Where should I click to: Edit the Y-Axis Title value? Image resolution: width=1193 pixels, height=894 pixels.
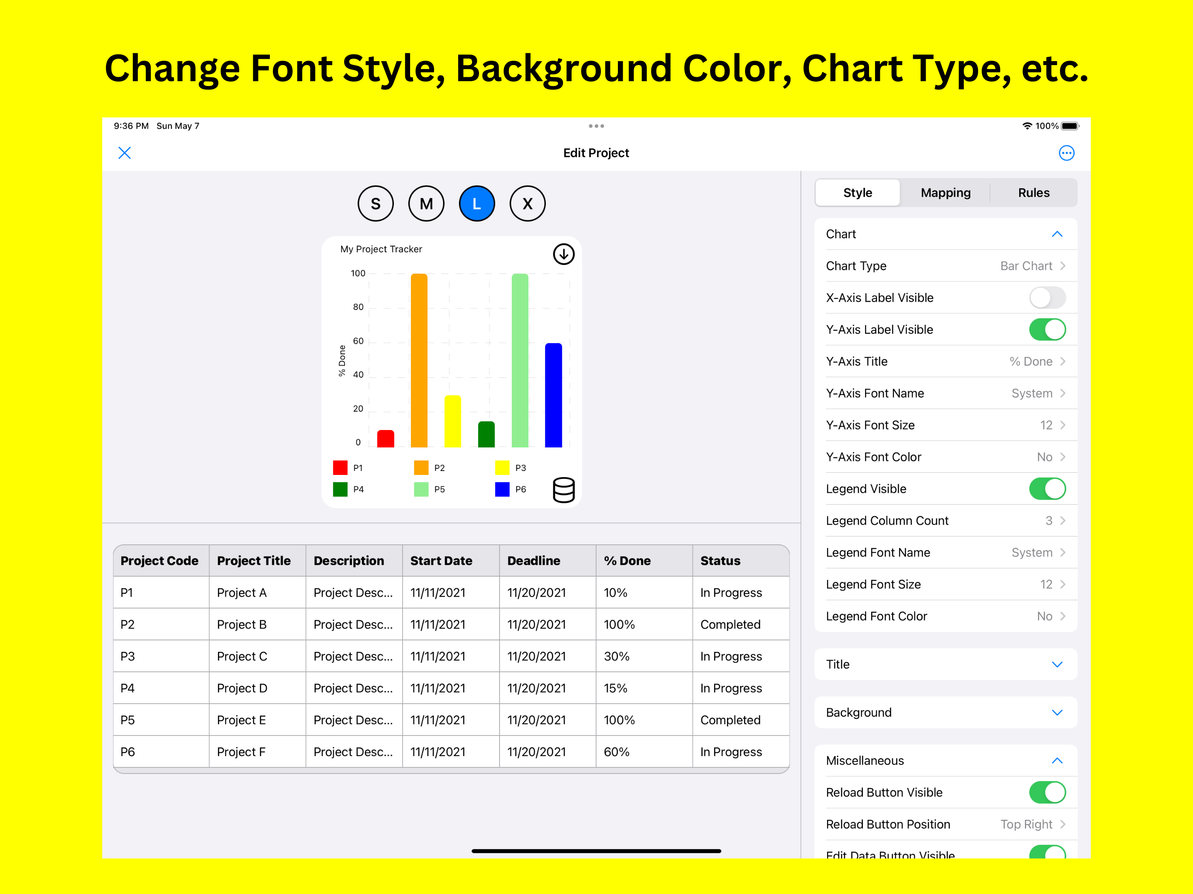click(946, 361)
